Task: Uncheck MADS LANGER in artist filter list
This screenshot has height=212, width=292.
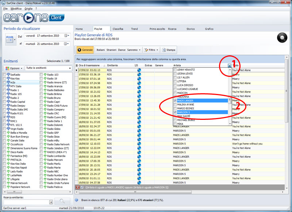Action: [175, 101]
